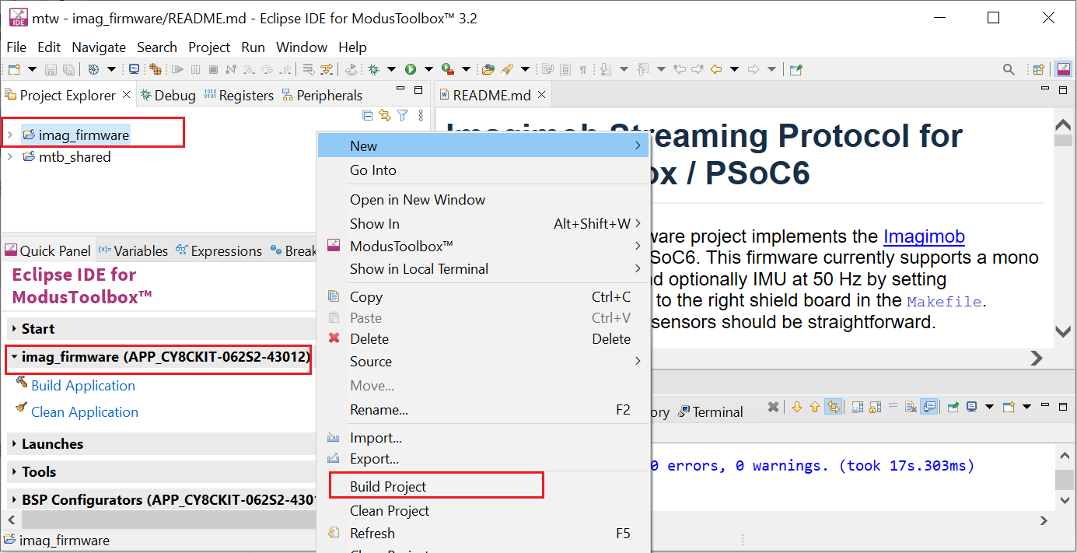Choose Import... from context menu
This screenshot has width=1077, height=553.
tap(484, 438)
